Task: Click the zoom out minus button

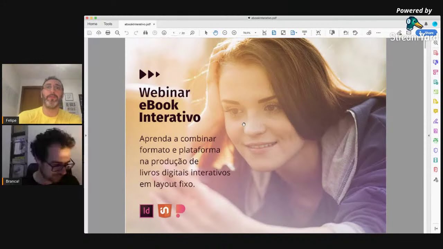Action: [x=225, y=33]
